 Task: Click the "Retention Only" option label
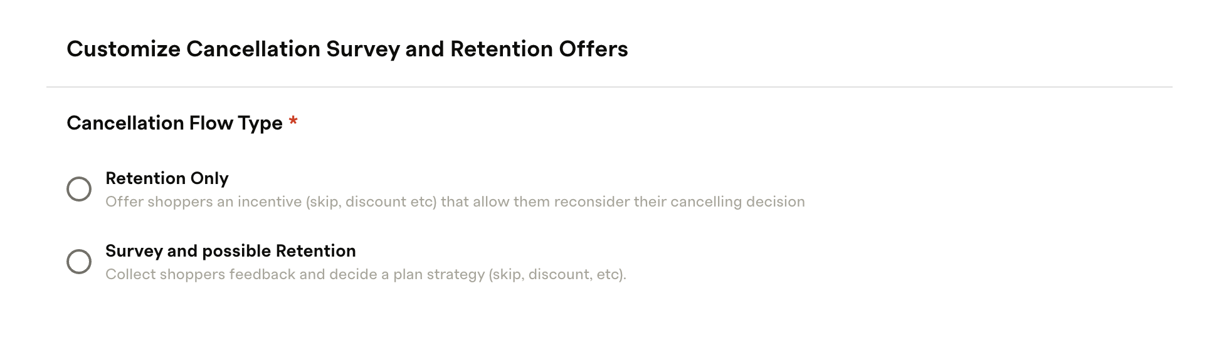167,178
